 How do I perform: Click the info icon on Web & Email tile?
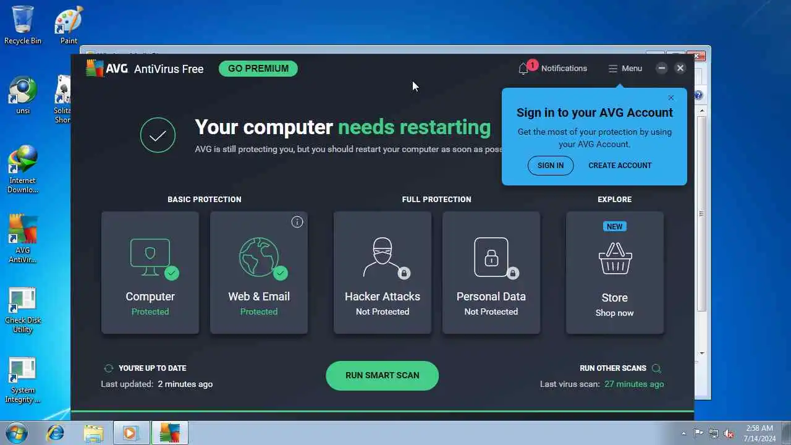pyautogui.click(x=297, y=222)
